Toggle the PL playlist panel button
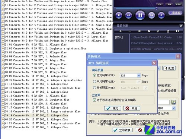186x139 pixels. 160,4
